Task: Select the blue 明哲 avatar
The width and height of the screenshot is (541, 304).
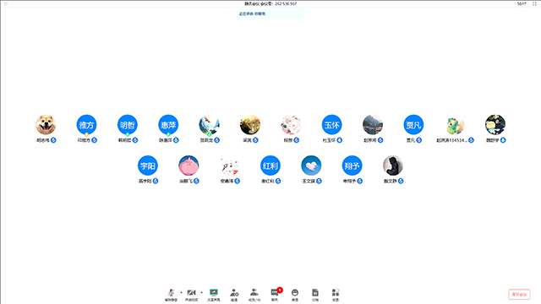Action: coord(128,124)
